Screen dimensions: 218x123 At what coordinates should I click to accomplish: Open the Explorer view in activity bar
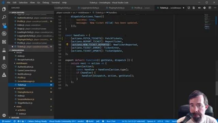tap(4, 9)
